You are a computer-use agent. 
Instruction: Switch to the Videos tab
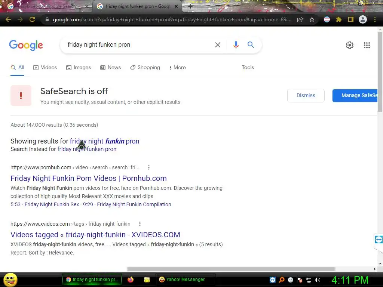pyautogui.click(x=45, y=68)
